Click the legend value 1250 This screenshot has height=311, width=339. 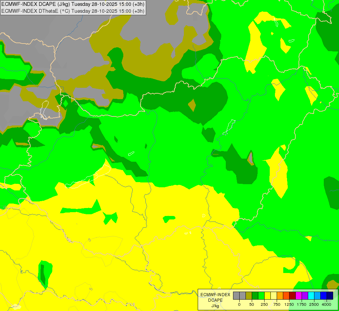pos(289,304)
